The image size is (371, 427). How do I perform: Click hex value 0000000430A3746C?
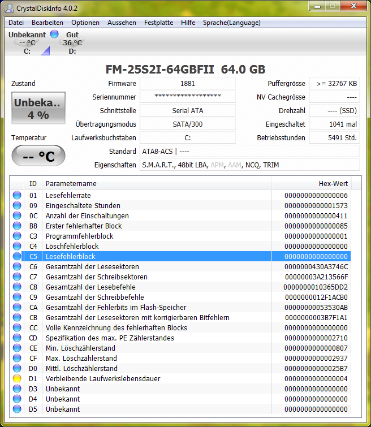click(x=316, y=266)
